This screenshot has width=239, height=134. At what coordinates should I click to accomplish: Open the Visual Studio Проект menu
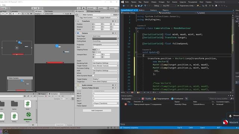click(x=146, y=2)
